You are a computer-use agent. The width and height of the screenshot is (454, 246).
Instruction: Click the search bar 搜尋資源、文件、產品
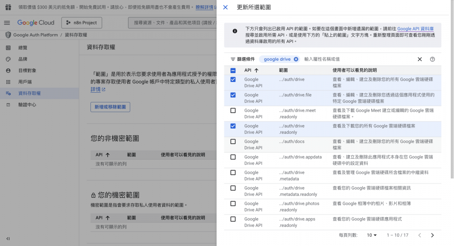point(172,23)
